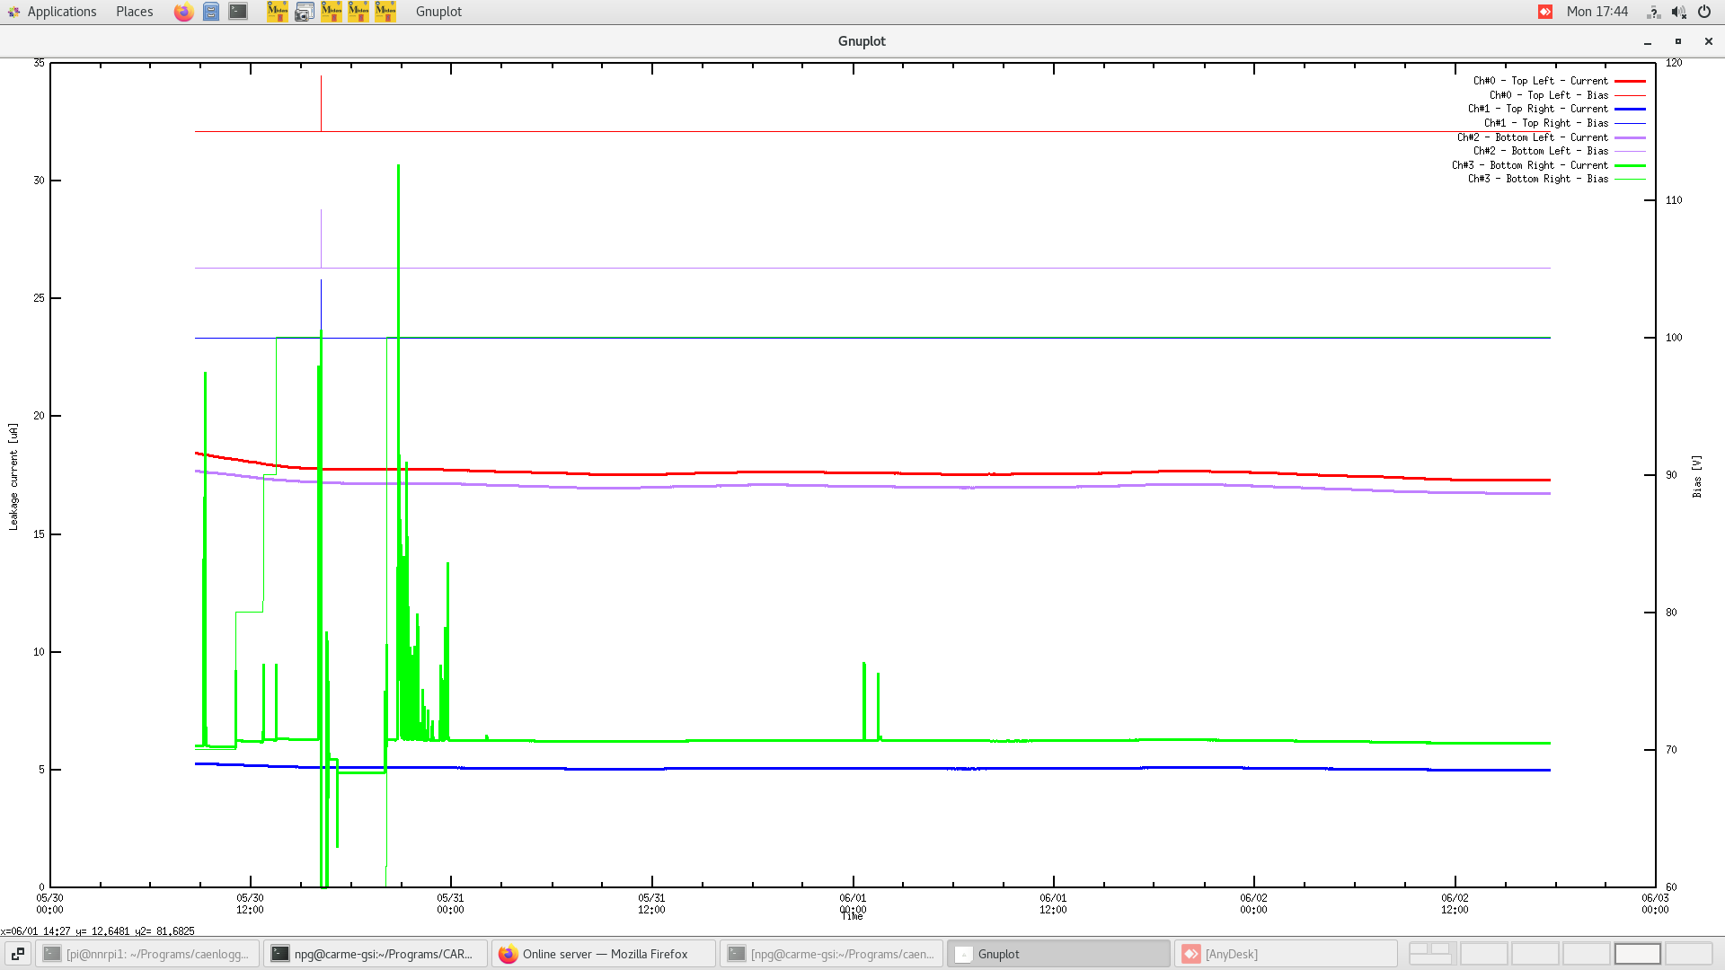Viewport: 1725px width, 970px height.
Task: Click the keyboard indicator icon in the system tray
Action: click(x=1653, y=12)
